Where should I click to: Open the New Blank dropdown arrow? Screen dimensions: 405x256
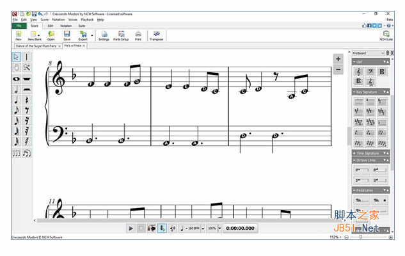tap(39, 35)
